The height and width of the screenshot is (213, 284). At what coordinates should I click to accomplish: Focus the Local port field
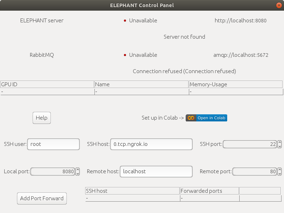[x=53, y=171]
